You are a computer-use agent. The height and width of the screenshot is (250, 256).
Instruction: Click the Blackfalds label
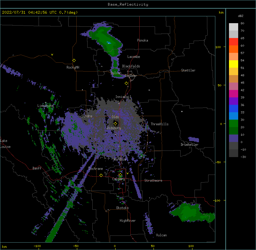click(x=131, y=66)
